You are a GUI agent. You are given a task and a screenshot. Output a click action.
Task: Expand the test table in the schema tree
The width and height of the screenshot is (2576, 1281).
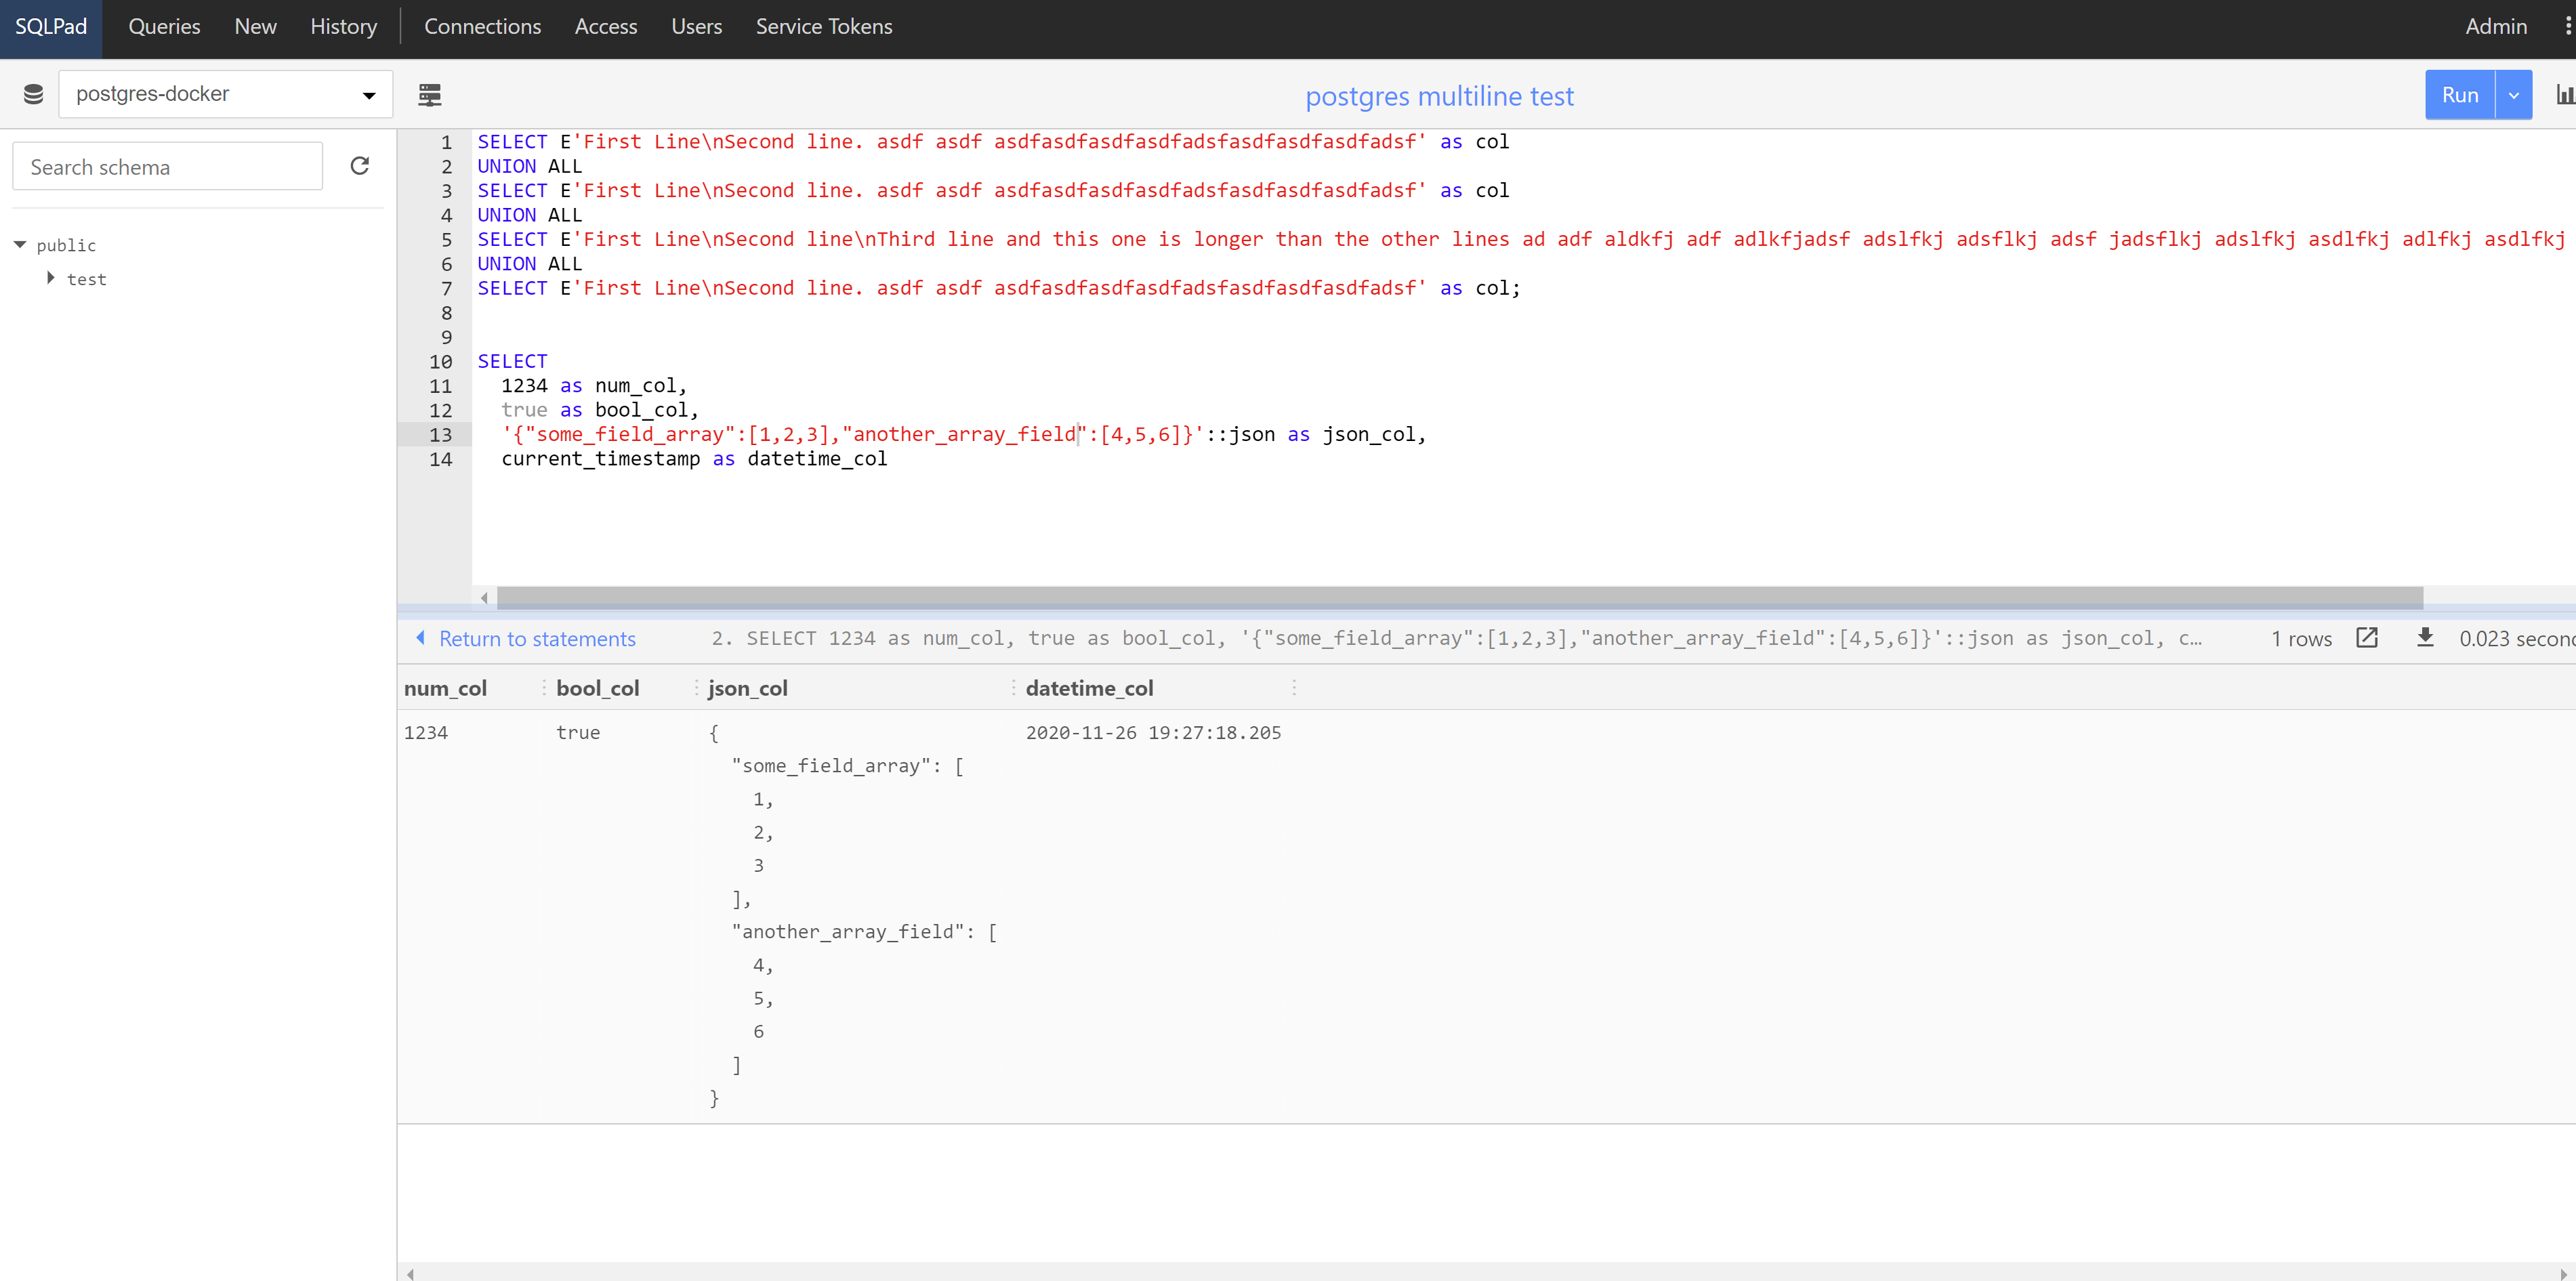point(52,279)
